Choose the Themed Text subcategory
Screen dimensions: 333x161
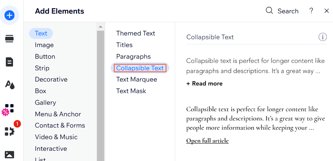click(x=135, y=33)
